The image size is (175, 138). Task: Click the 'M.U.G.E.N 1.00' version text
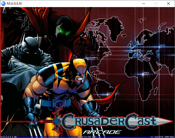tap(9, 137)
